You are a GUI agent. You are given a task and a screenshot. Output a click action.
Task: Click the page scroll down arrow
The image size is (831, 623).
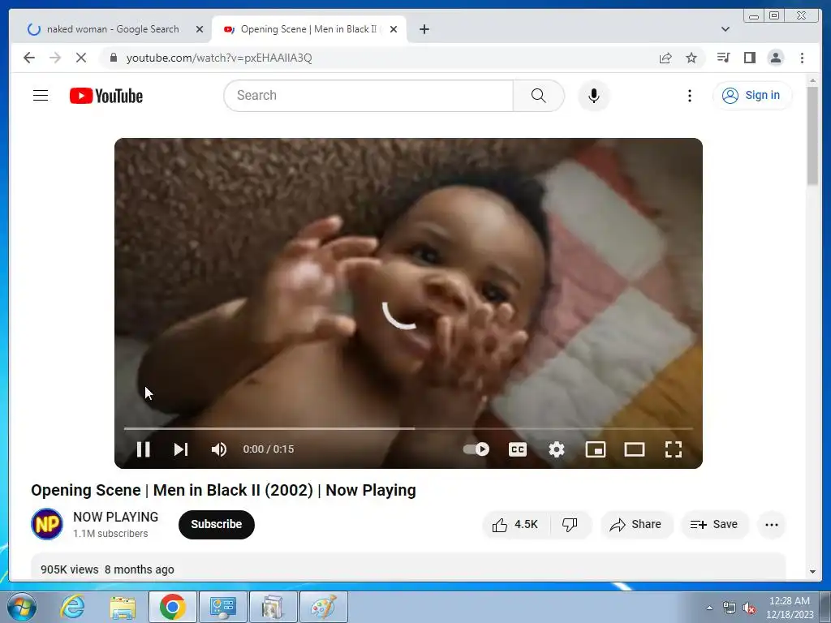pyautogui.click(x=812, y=572)
